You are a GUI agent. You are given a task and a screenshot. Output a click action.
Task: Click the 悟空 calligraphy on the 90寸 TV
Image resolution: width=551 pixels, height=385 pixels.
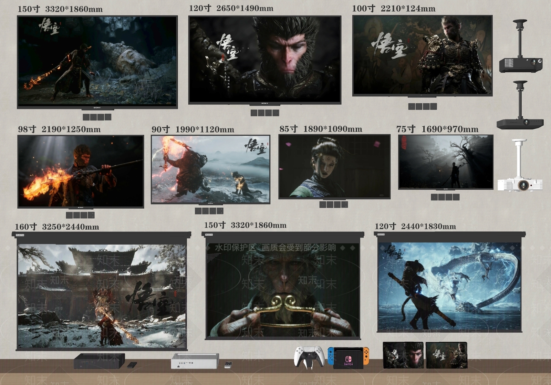click(256, 146)
